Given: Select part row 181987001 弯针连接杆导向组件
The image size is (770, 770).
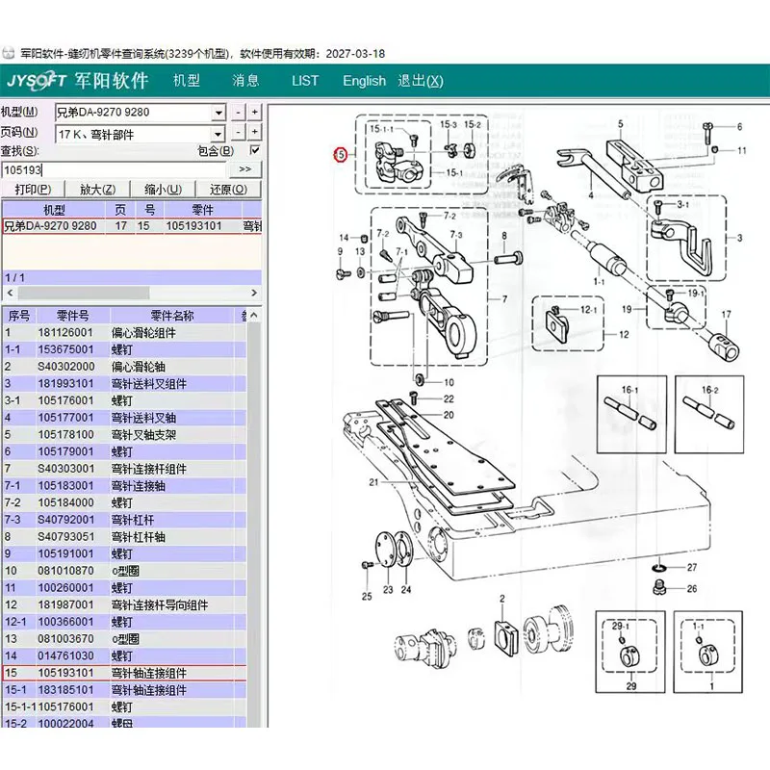Looking at the screenshot, I should (x=124, y=605).
